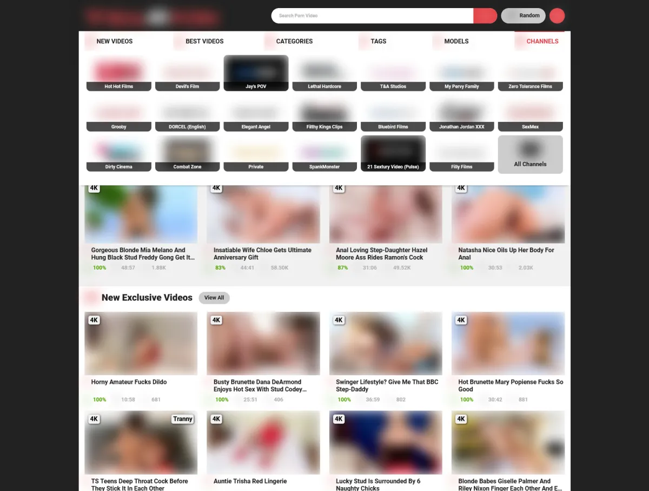Expand the Models menu

tap(456, 41)
